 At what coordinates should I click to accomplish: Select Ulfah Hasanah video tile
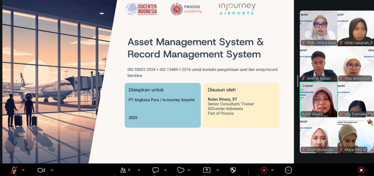pos(356,28)
